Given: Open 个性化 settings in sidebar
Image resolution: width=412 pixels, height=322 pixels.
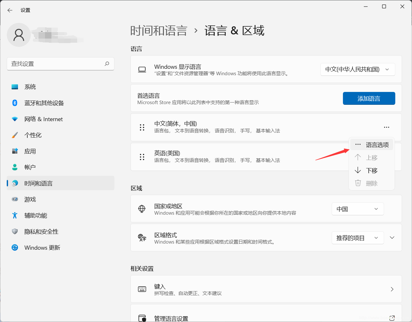Looking at the screenshot, I should 60,135.
